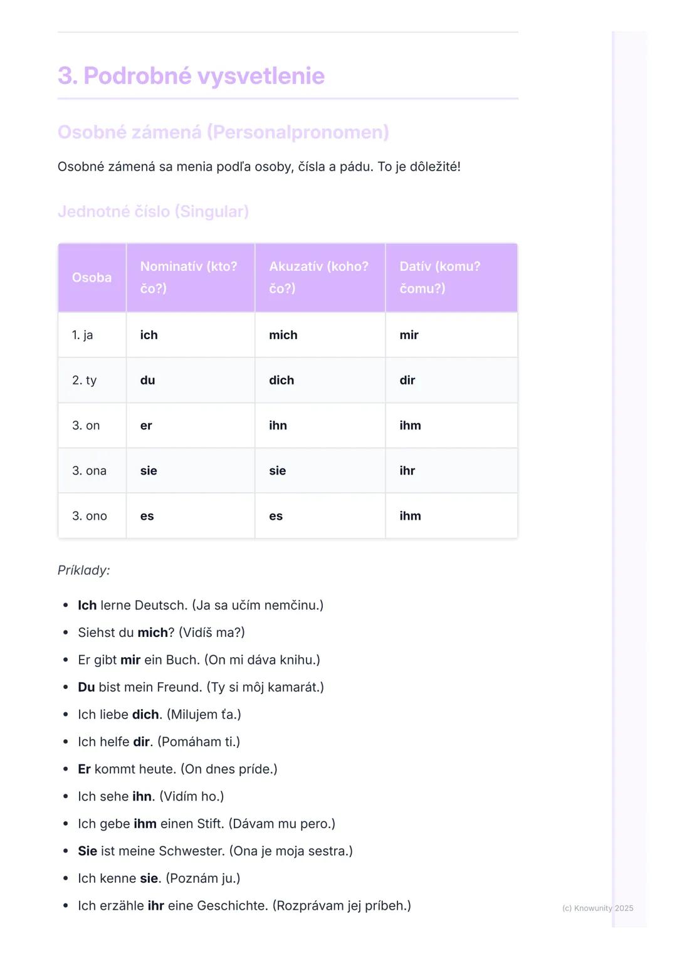This screenshot has height=958, width=677.
Task: Select the "mich" cell in the table
Action: point(283,335)
